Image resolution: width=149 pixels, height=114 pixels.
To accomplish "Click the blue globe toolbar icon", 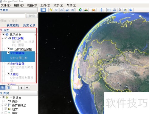I will (131, 10).
